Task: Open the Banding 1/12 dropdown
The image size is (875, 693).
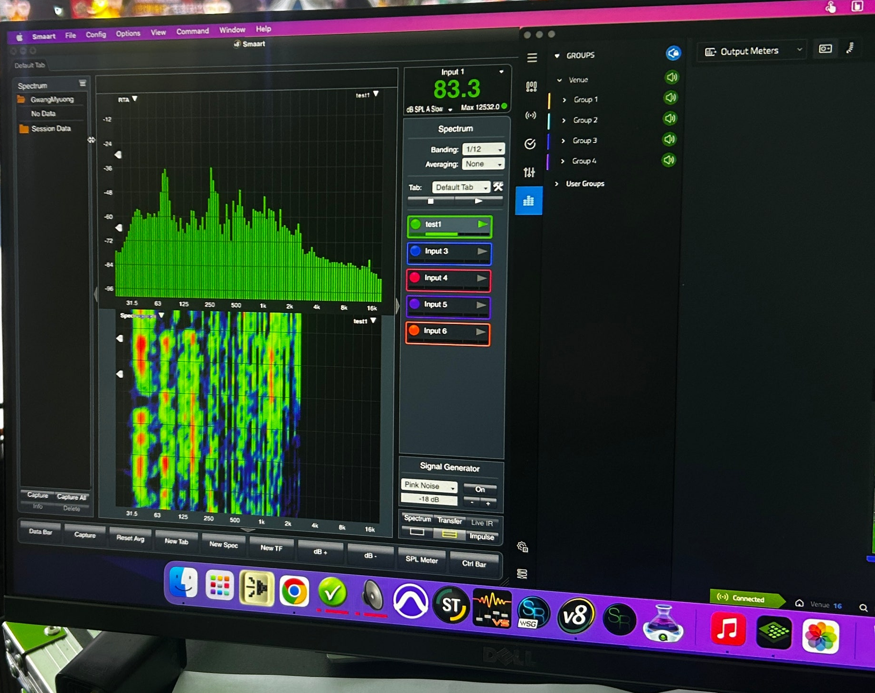Action: pyautogui.click(x=483, y=149)
